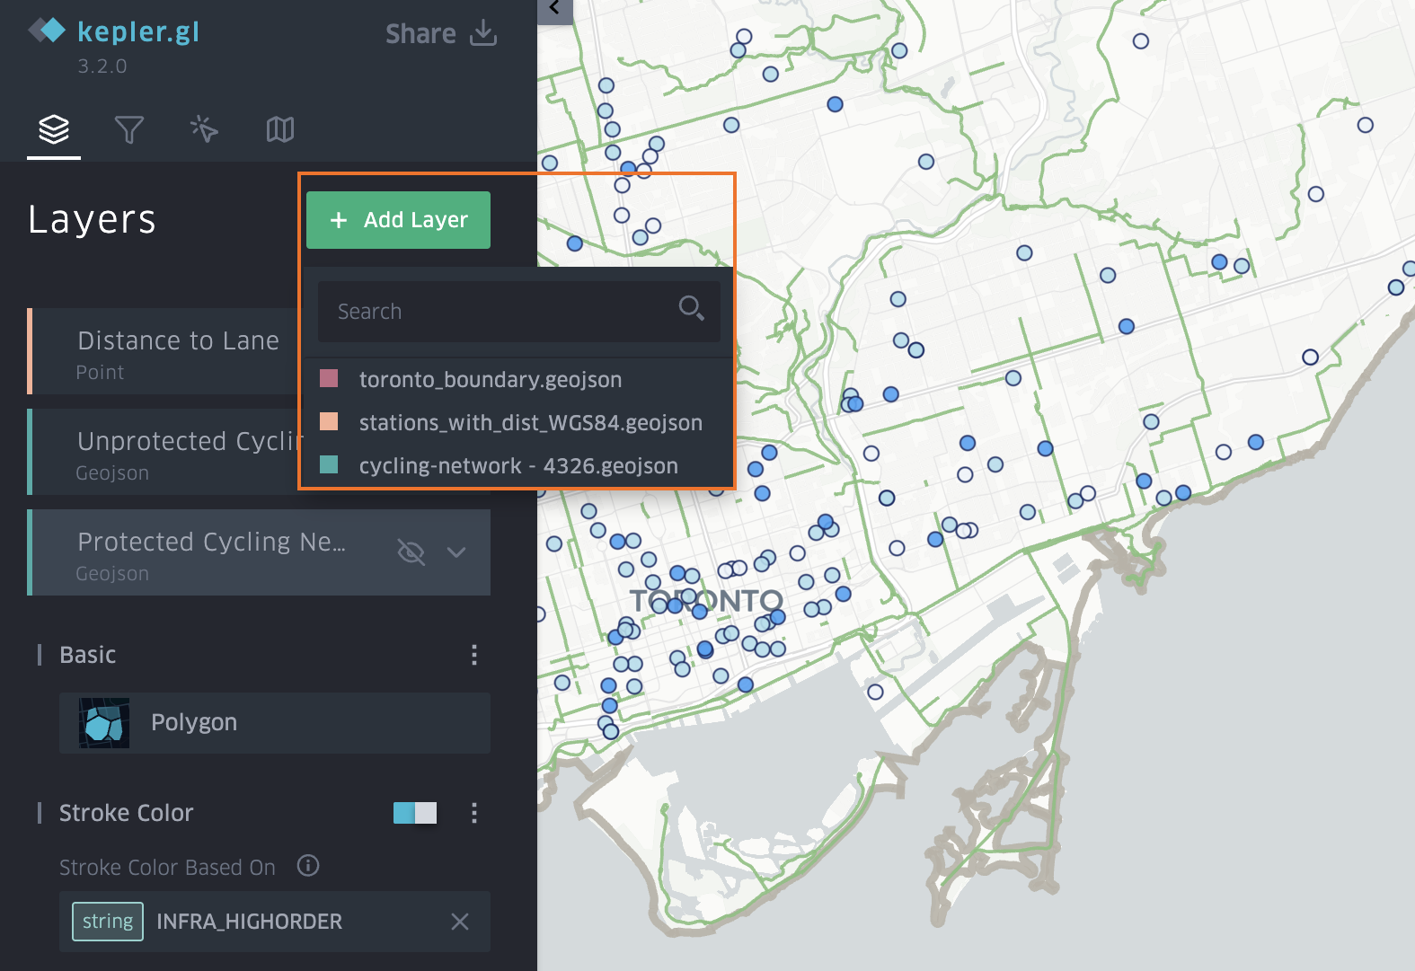
Task: Click the search magnifier icon
Action: pyautogui.click(x=691, y=309)
